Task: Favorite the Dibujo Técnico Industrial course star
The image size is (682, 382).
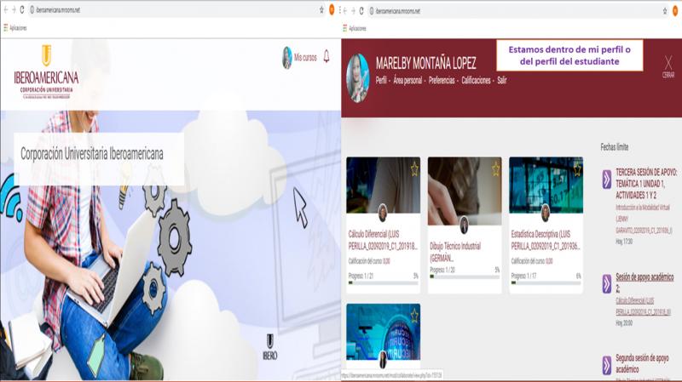Action: 495,168
